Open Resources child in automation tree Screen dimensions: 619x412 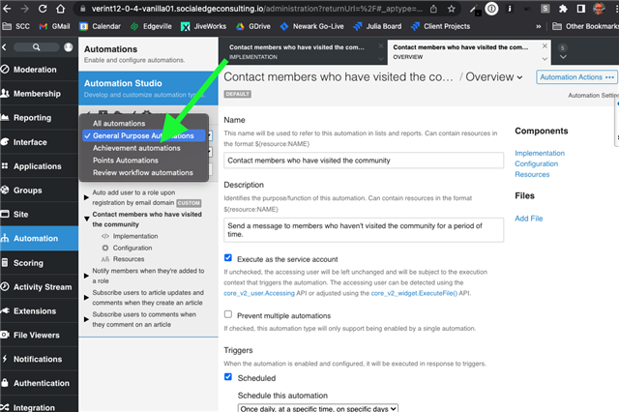click(129, 259)
